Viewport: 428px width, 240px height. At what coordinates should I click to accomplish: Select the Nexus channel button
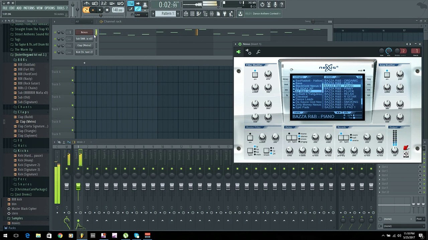click(x=84, y=32)
